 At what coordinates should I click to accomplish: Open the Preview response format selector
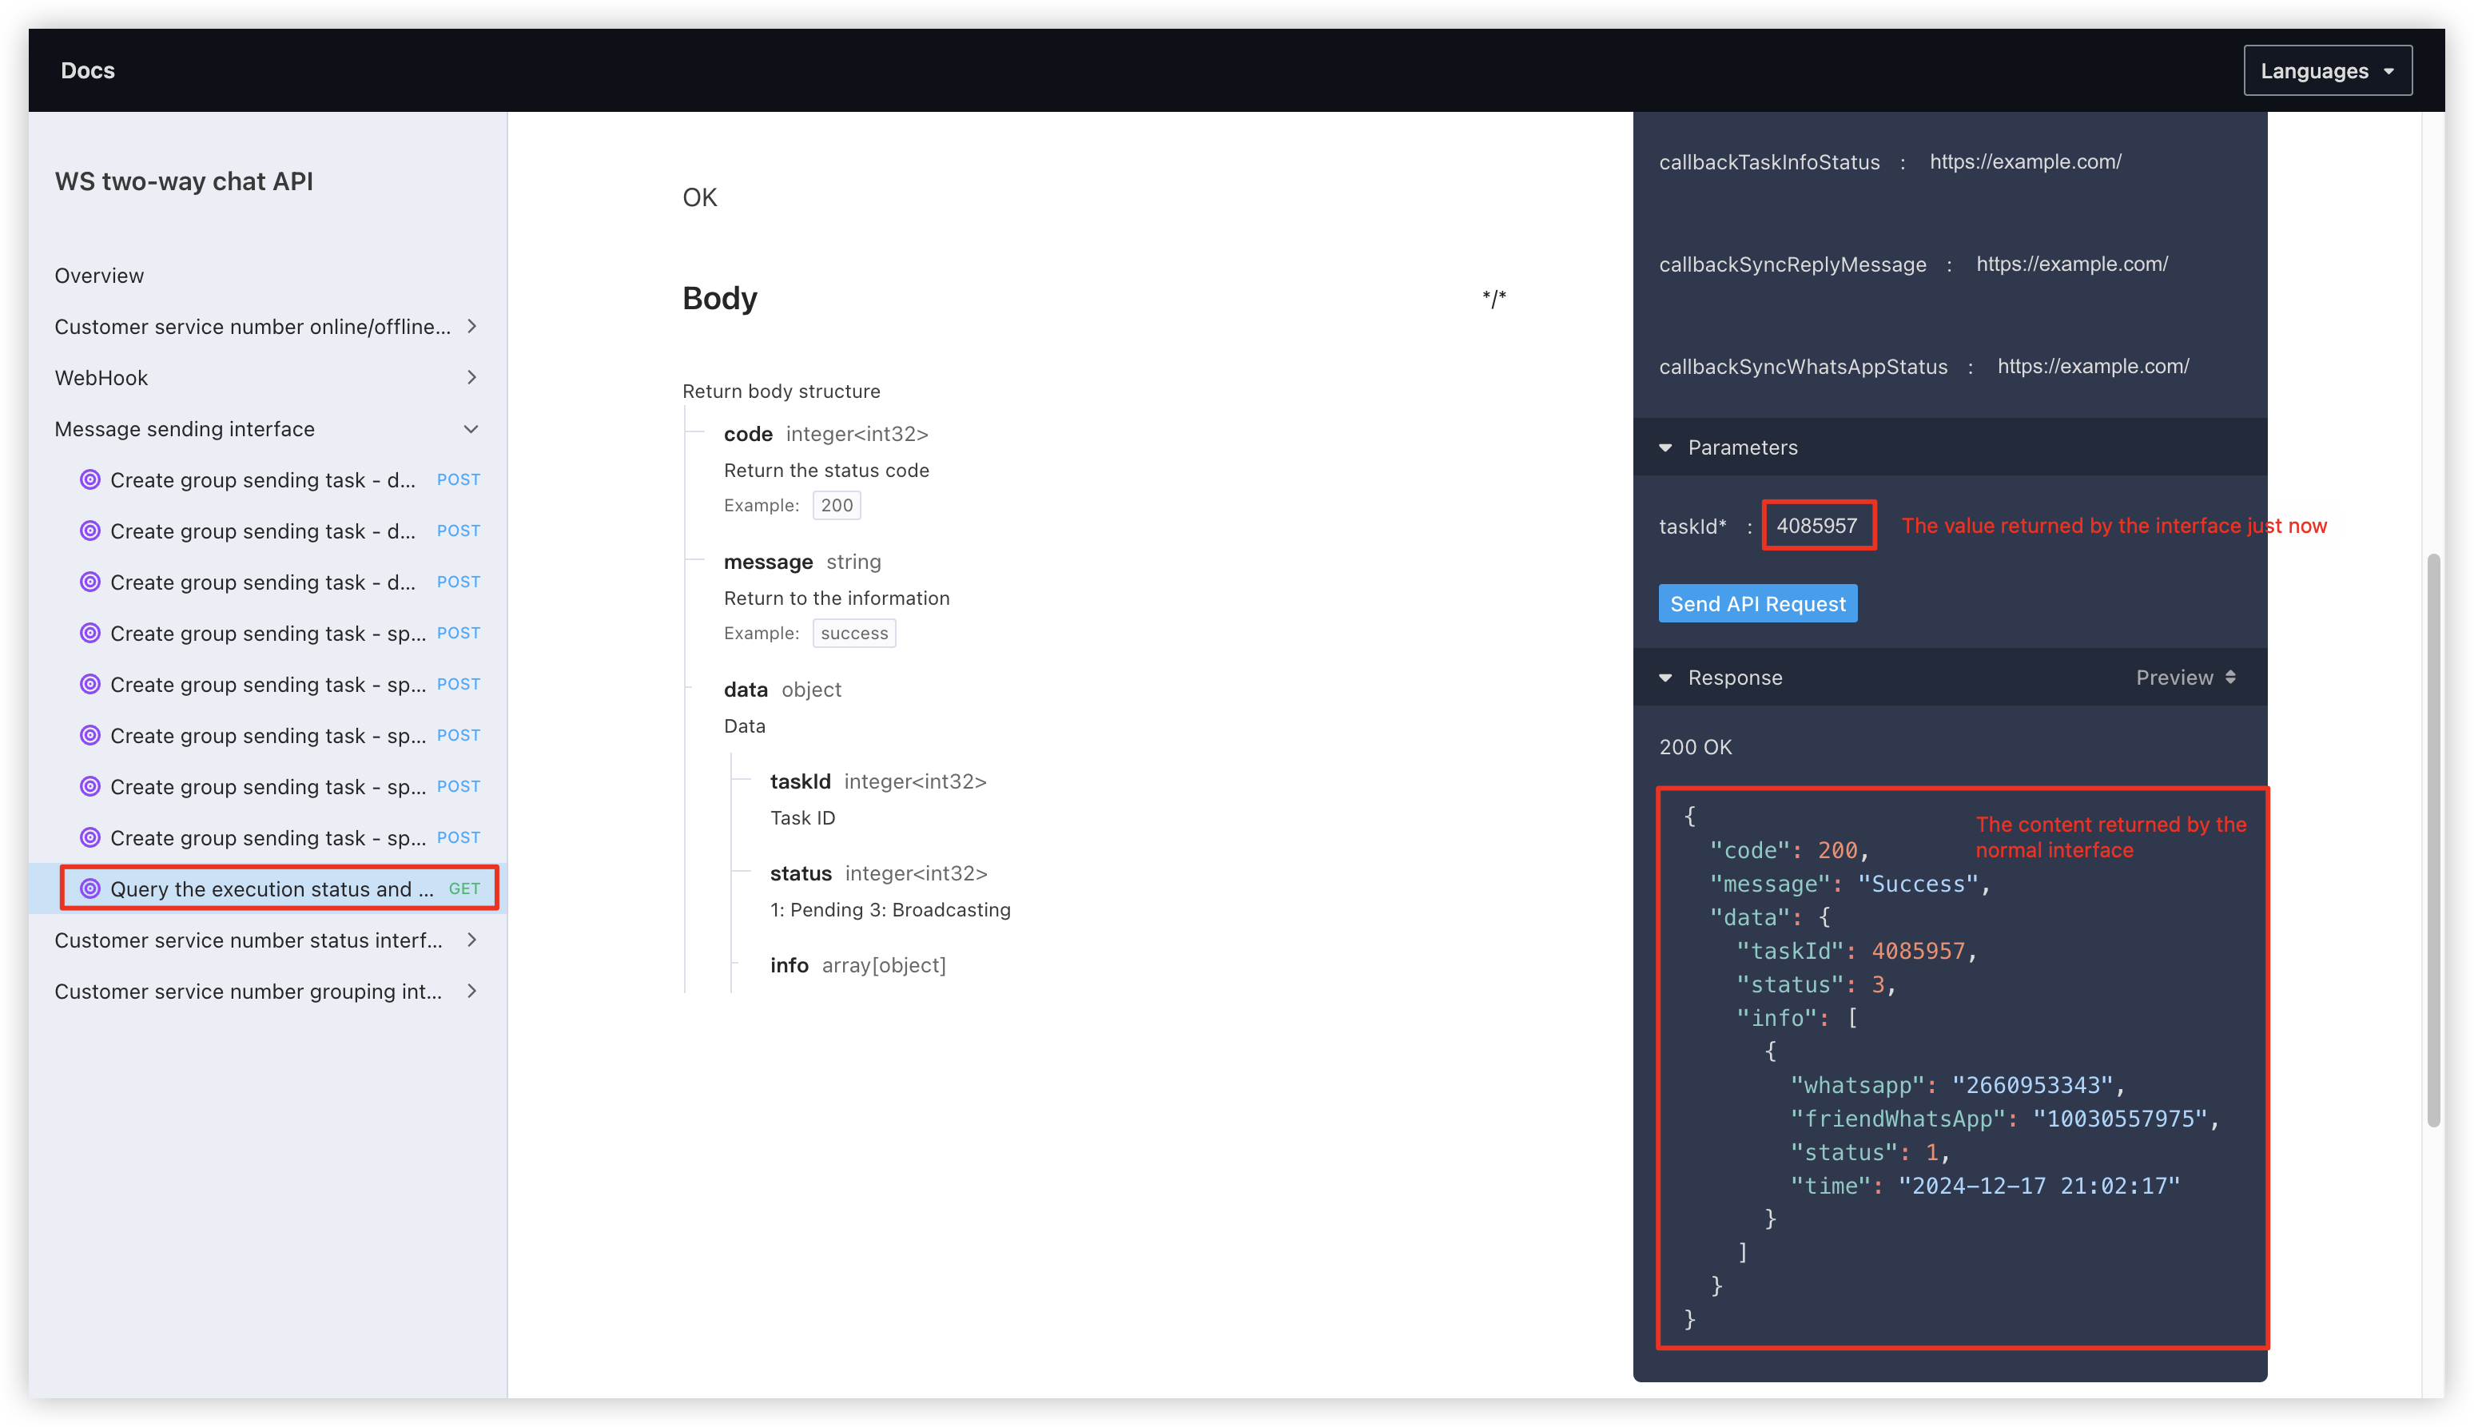click(x=2185, y=678)
